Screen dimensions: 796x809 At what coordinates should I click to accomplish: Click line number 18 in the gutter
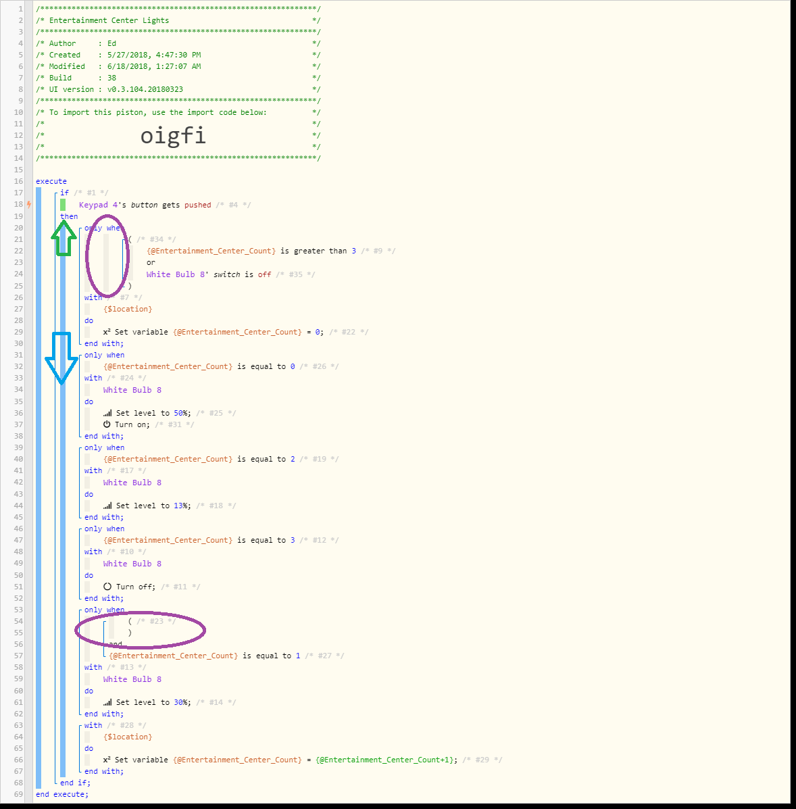[18, 204]
